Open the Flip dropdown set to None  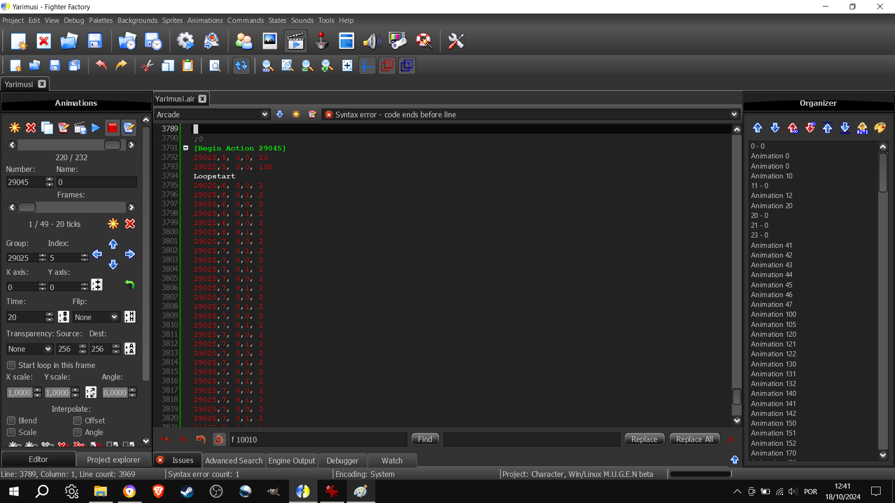click(96, 317)
